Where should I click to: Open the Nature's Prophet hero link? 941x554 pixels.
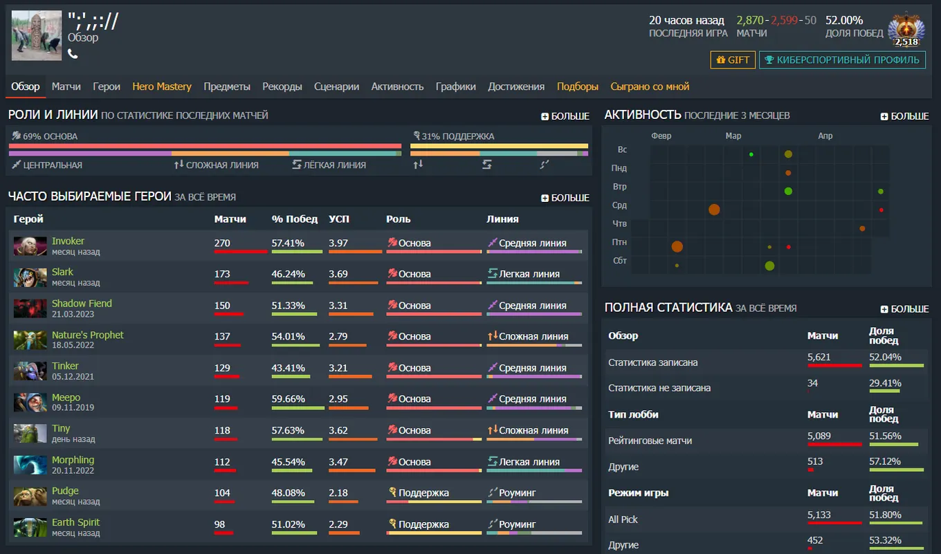[x=88, y=335]
